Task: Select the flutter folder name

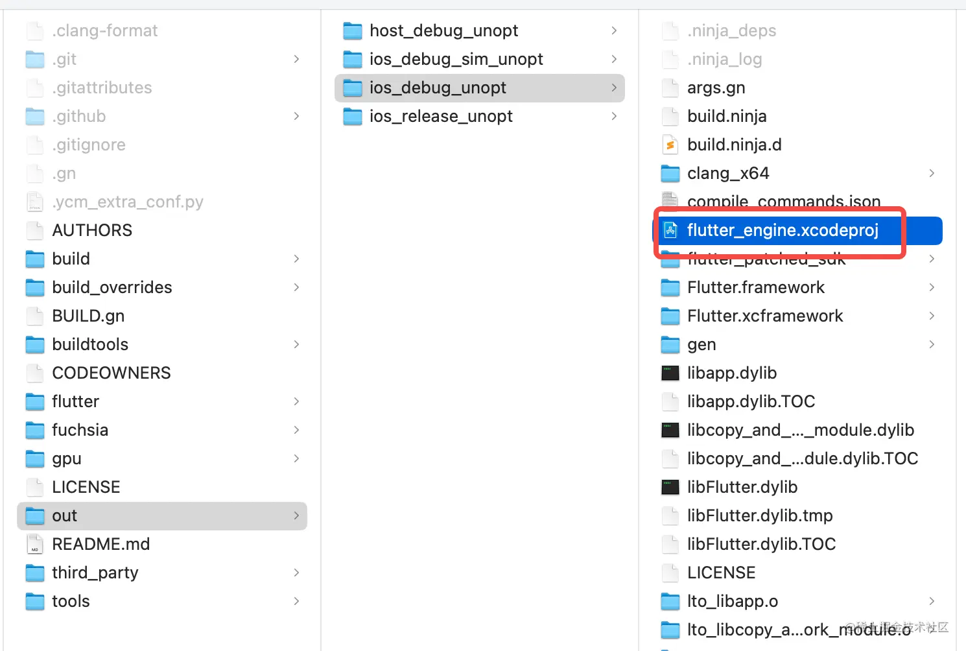Action: (x=76, y=401)
